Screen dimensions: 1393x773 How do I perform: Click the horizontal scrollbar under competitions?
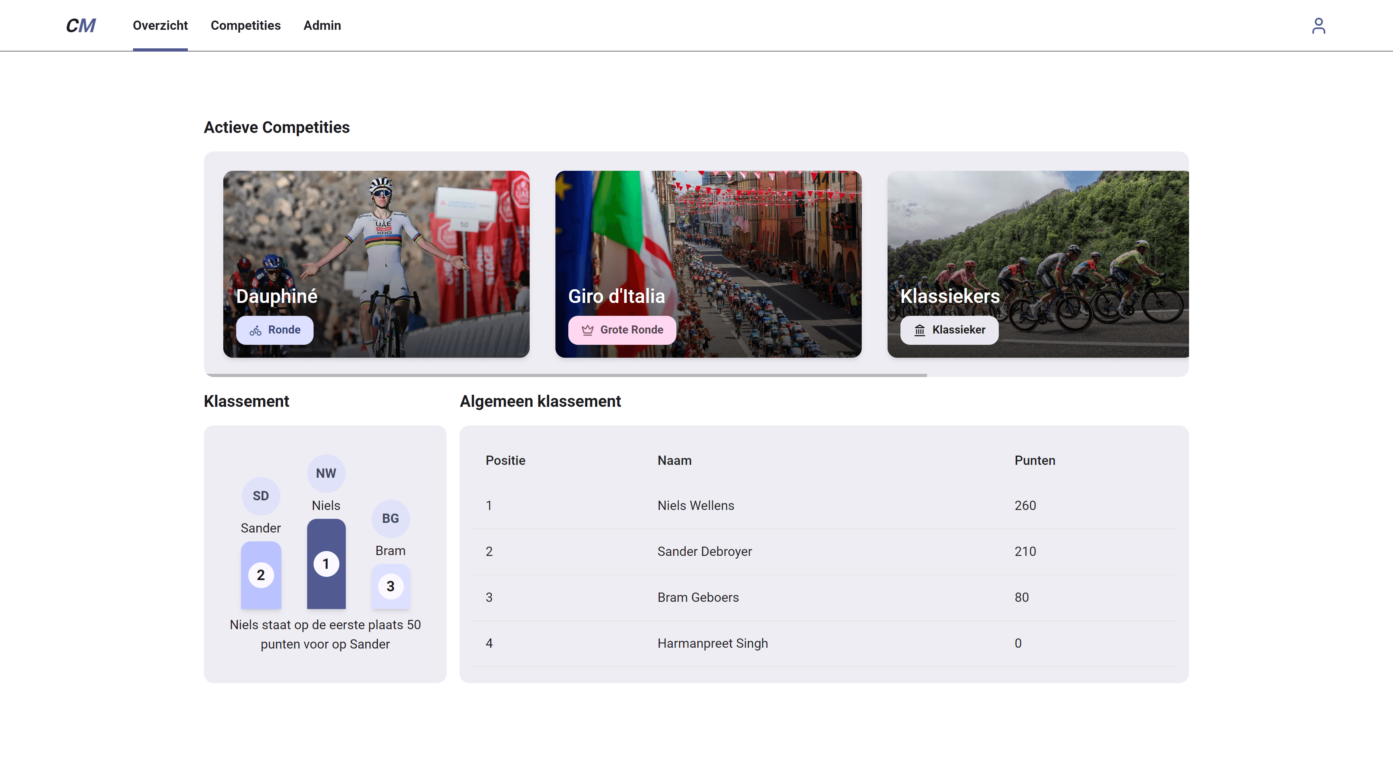[x=566, y=375]
